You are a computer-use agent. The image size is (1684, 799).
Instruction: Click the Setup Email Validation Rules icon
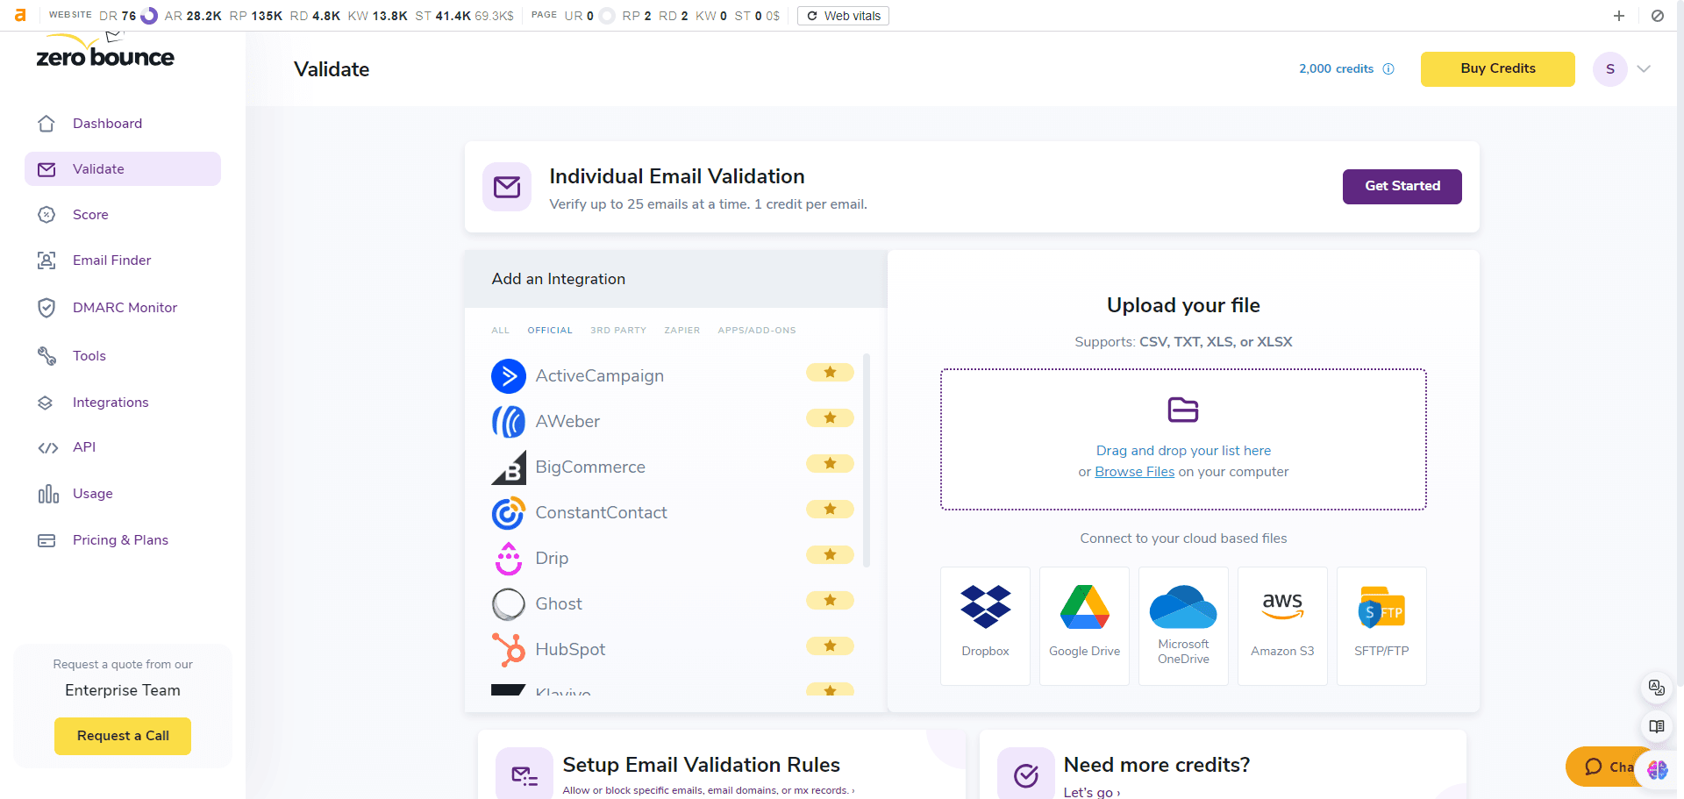pos(524,775)
